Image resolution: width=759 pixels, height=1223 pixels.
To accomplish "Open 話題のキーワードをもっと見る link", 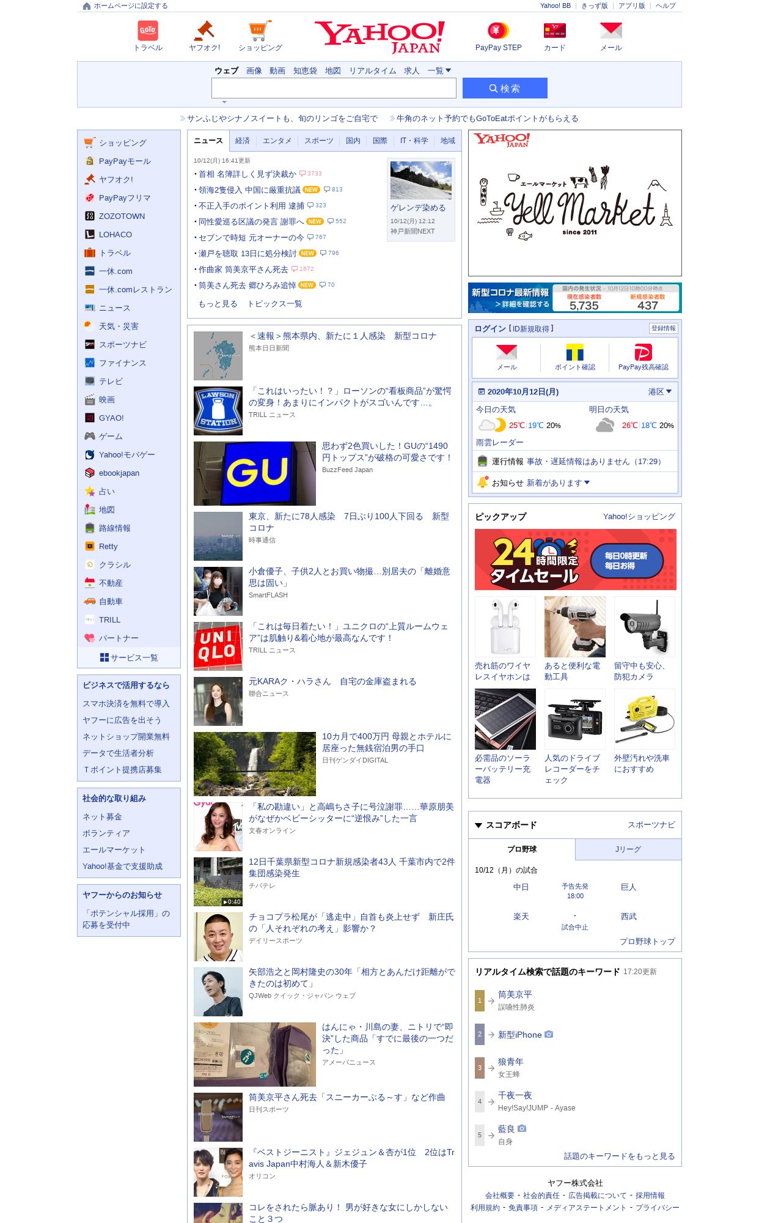I will pos(619,1156).
